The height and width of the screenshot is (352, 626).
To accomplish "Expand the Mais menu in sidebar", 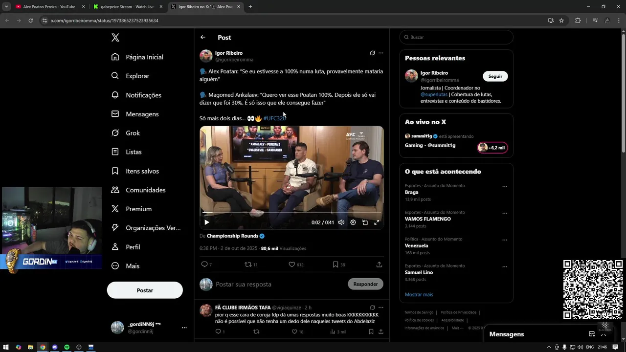I will [x=125, y=266].
